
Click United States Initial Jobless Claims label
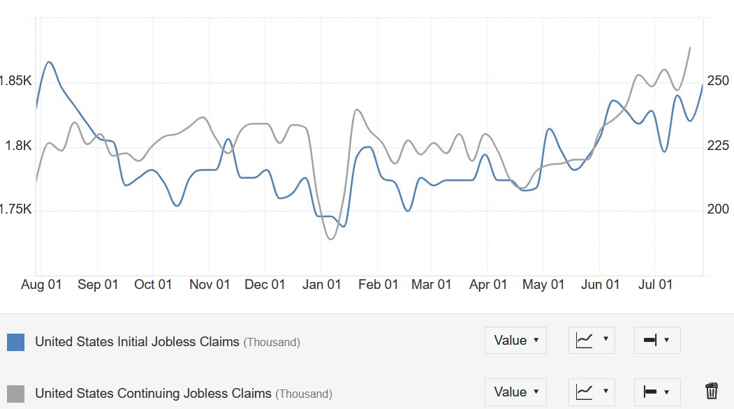tap(137, 341)
